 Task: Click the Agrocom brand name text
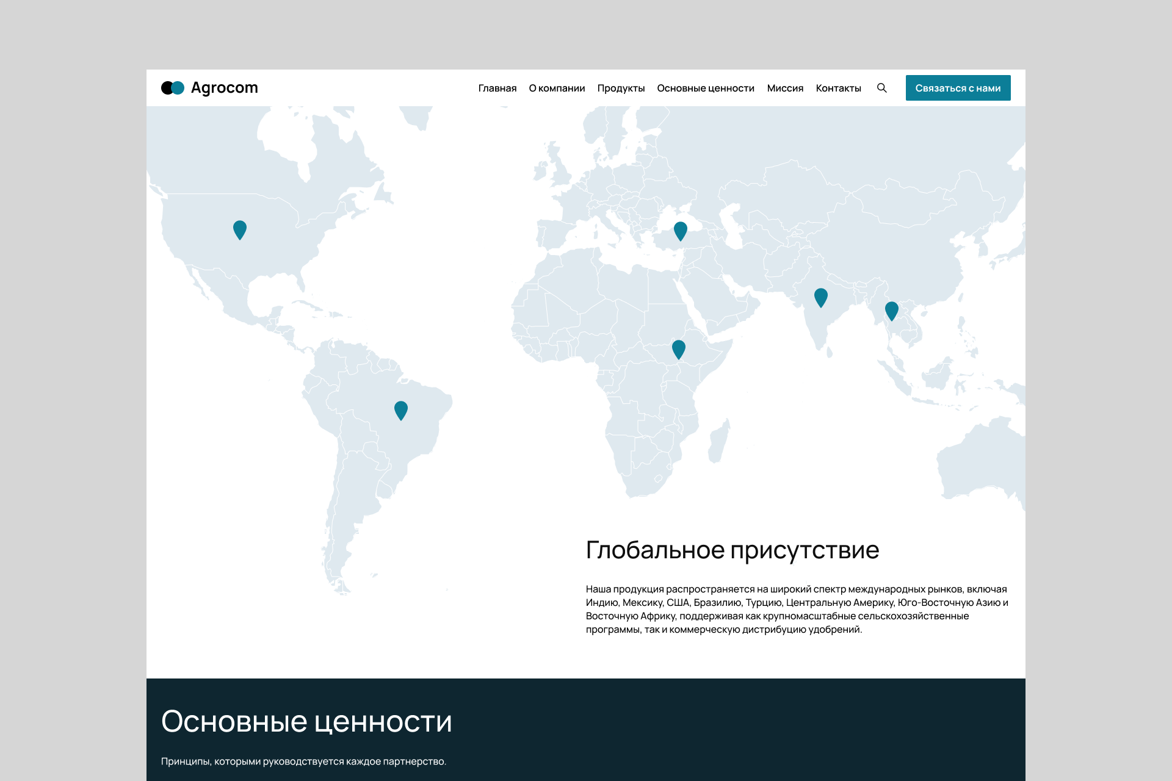pos(225,88)
